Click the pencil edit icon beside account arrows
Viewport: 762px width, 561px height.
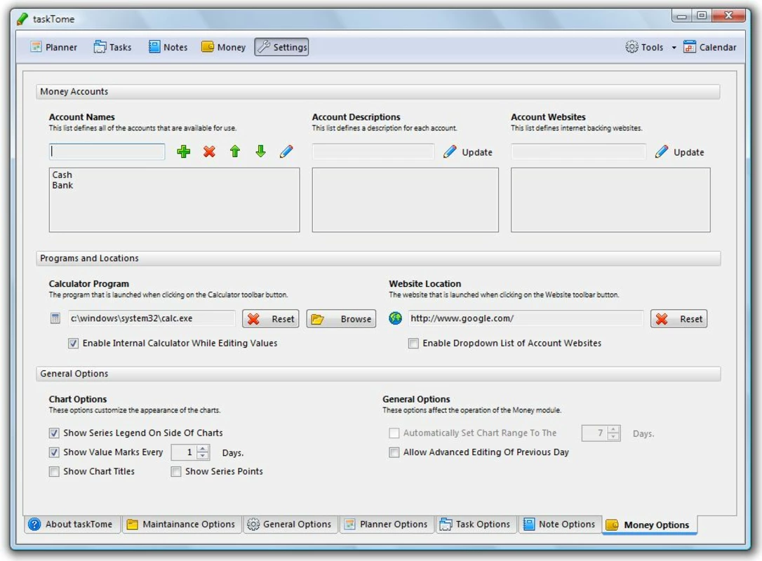click(x=287, y=151)
